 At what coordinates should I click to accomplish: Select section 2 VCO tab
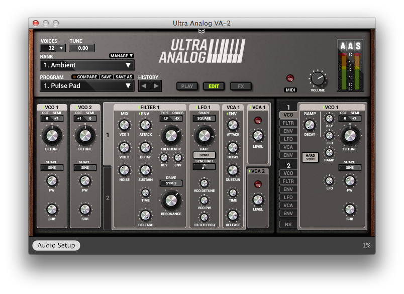coord(288,173)
